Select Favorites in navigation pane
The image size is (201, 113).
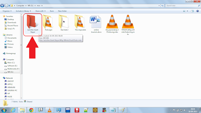click(8, 16)
